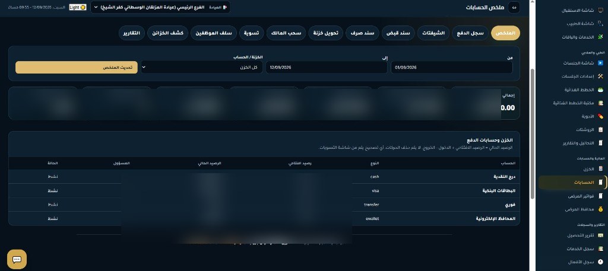The height and width of the screenshot is (271, 608).
Task: Open the تسوية tab
Action: [x=252, y=33]
